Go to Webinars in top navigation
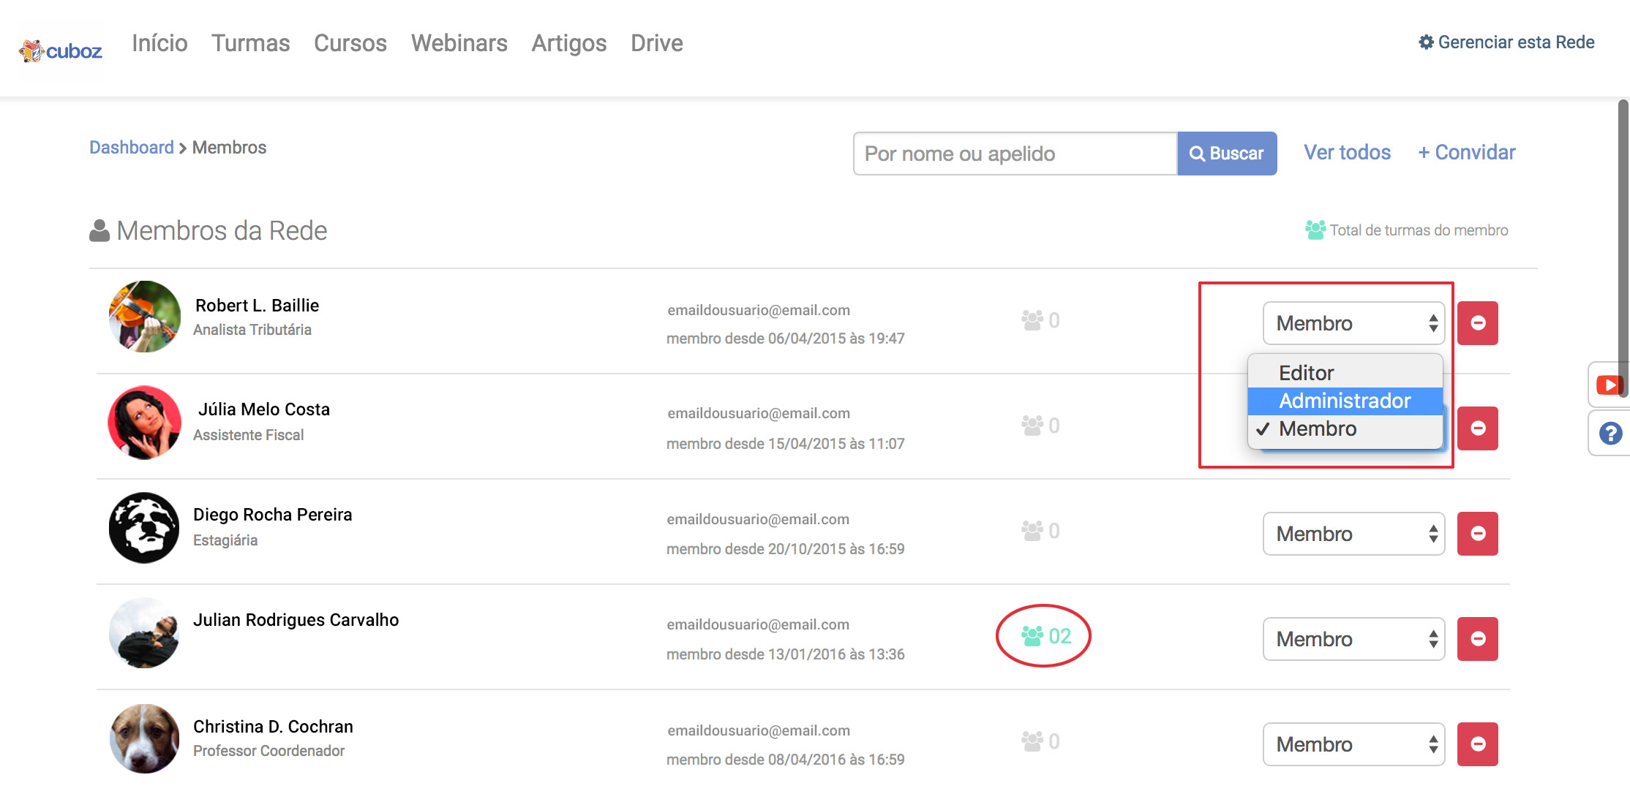This screenshot has width=1630, height=794. [x=459, y=43]
